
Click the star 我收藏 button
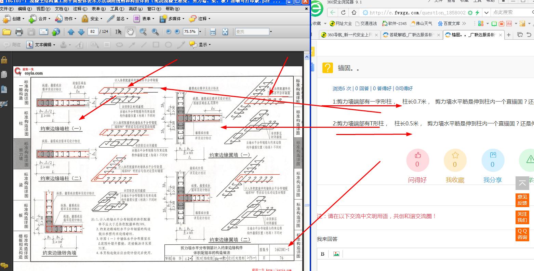(x=455, y=160)
